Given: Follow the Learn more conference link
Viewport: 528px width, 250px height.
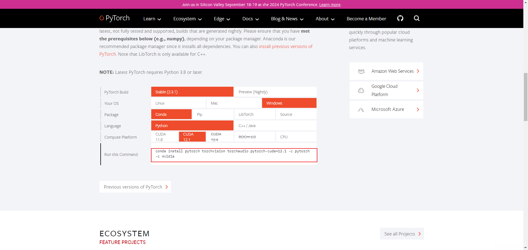Looking at the screenshot, I should pyautogui.click(x=330, y=5).
